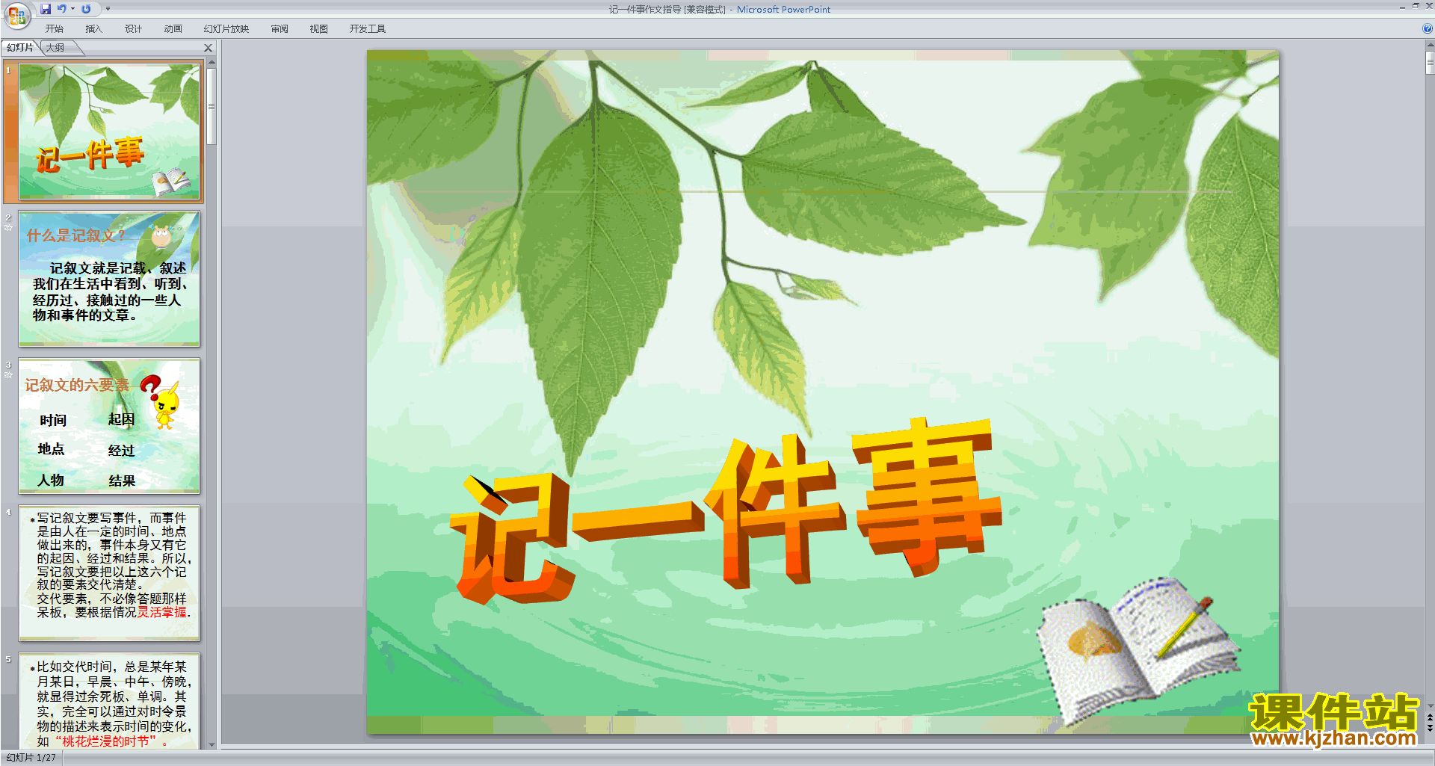Image resolution: width=1435 pixels, height=766 pixels.
Task: Open the 审阅 ribbon tab
Action: (x=280, y=29)
